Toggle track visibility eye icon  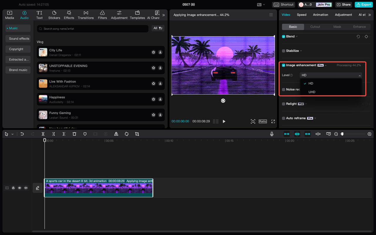coord(20,188)
